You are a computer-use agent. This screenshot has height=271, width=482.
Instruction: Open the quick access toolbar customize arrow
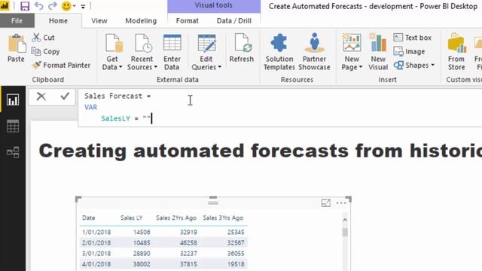[x=83, y=7]
